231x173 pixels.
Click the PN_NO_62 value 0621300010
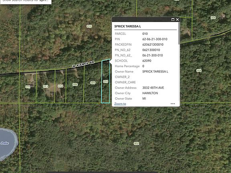[151, 50]
